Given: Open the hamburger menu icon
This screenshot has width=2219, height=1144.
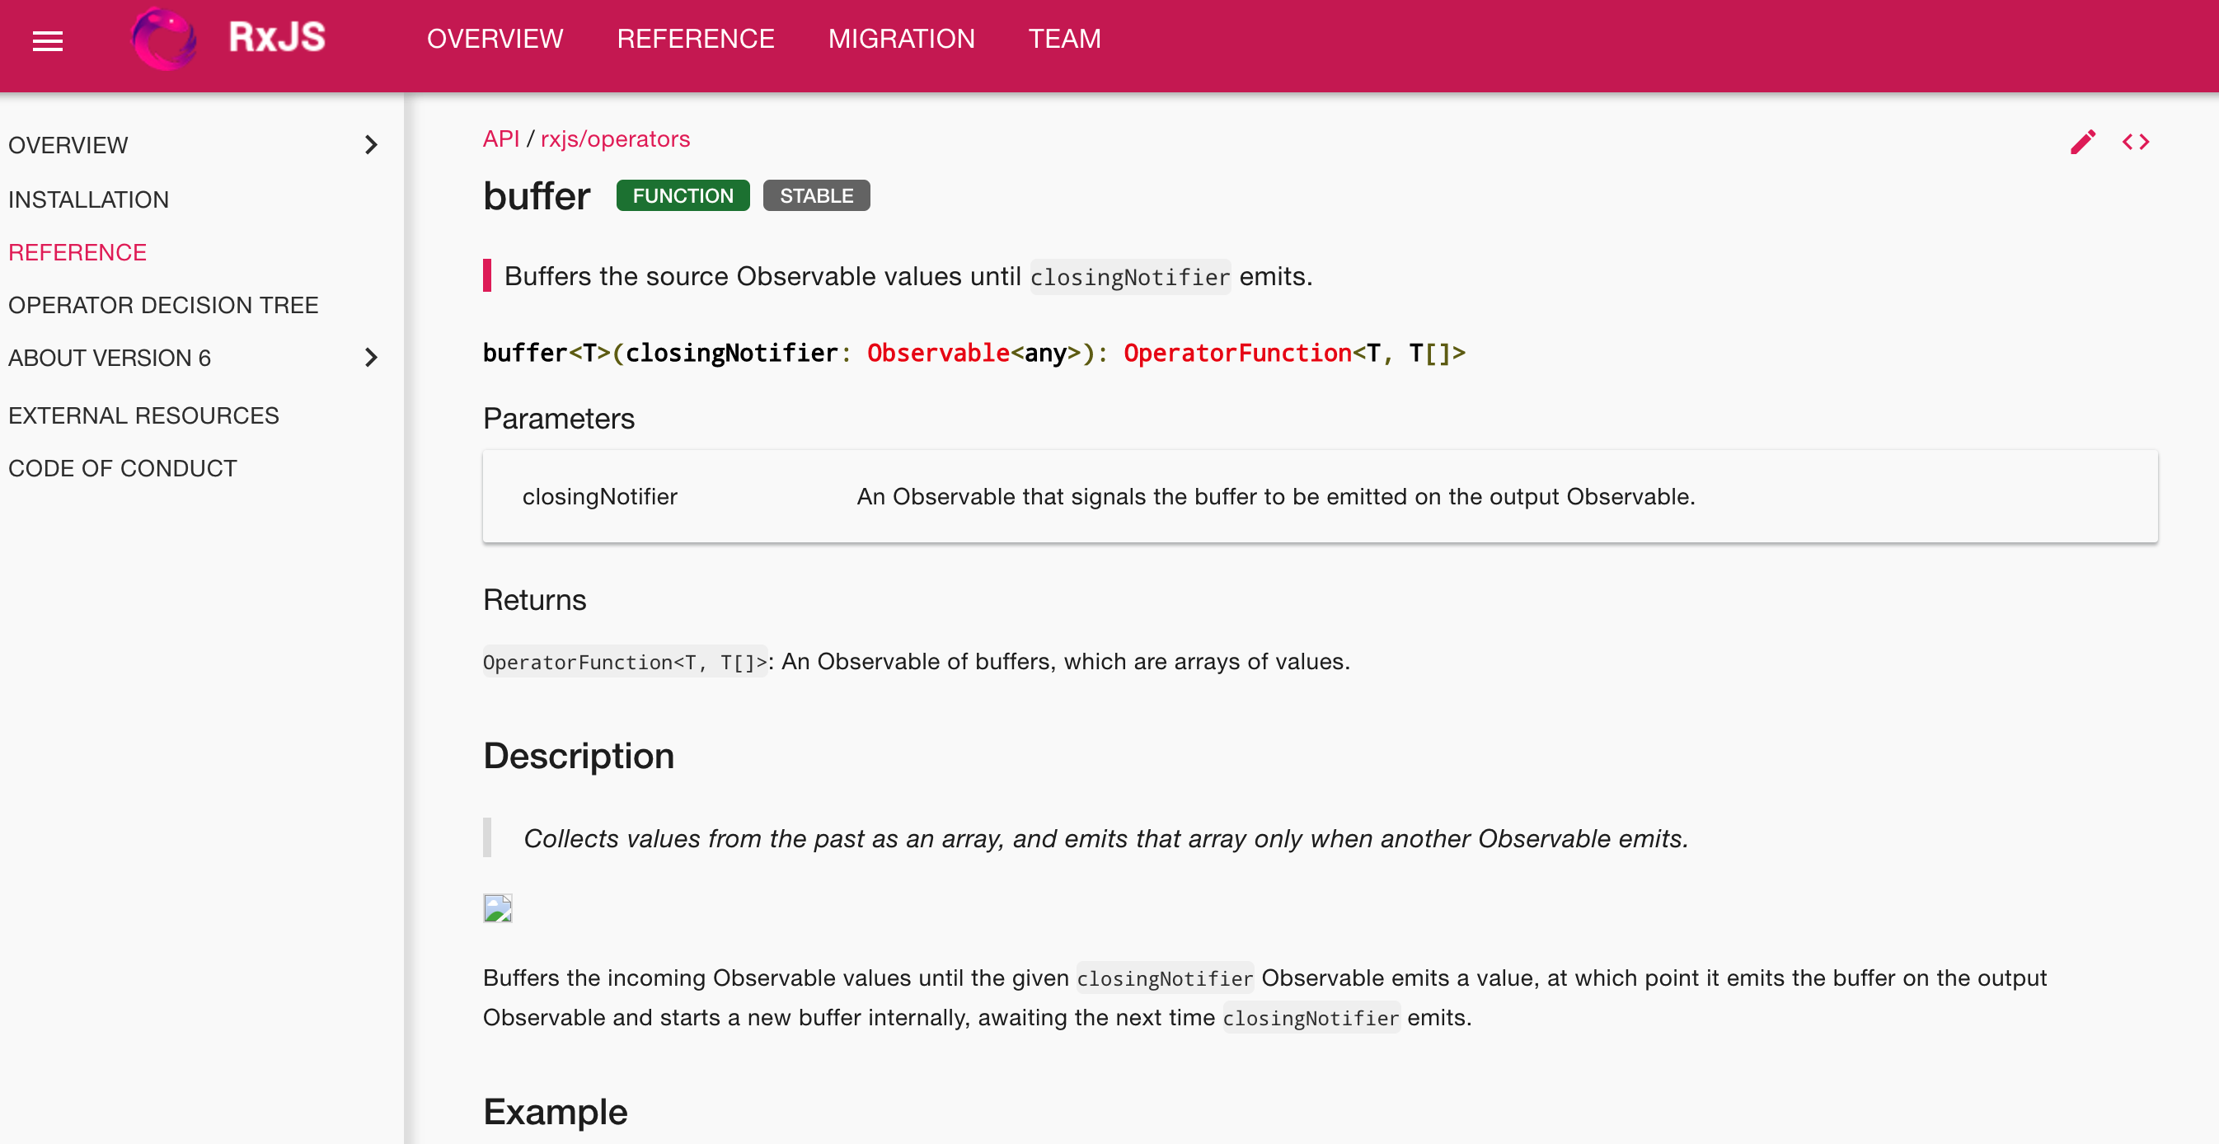Looking at the screenshot, I should (47, 40).
